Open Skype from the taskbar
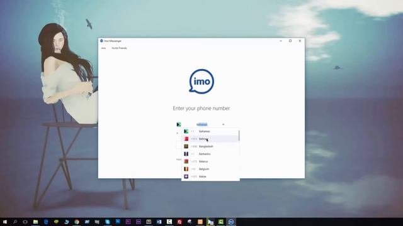This screenshot has width=403, height=226. pyautogui.click(x=108, y=222)
